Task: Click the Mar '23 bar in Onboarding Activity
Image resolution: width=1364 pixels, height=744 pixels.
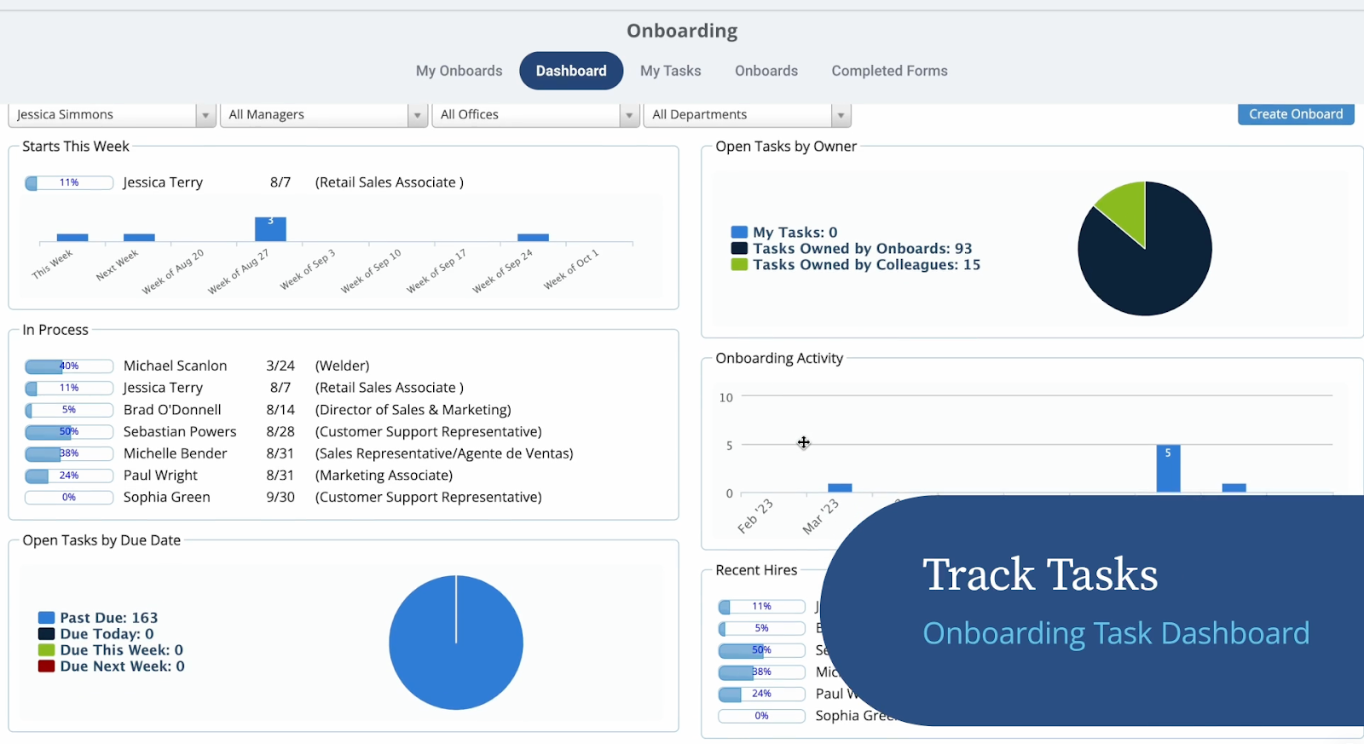Action: (840, 488)
